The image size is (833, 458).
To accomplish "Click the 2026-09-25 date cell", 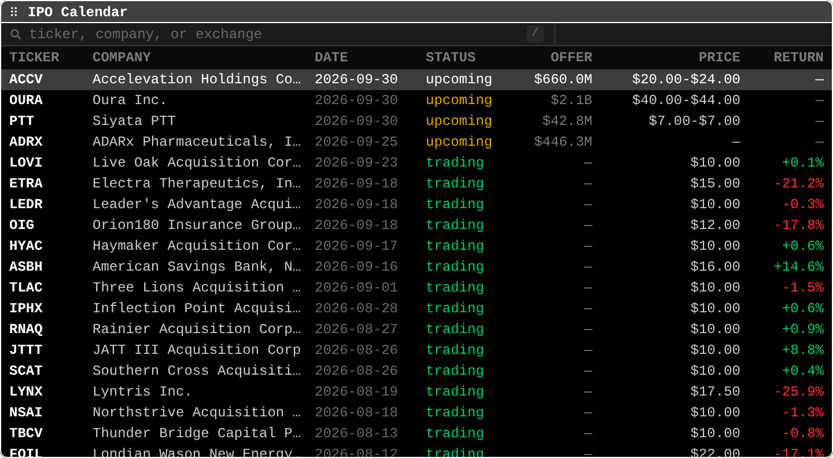I will pyautogui.click(x=356, y=142).
